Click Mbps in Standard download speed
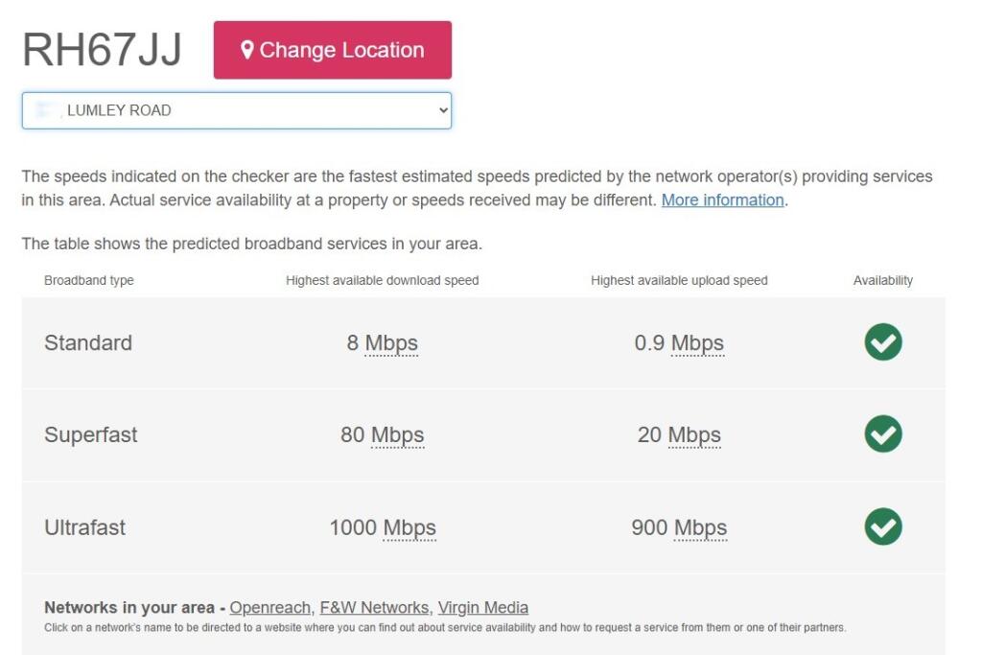982x655 pixels. (x=391, y=343)
